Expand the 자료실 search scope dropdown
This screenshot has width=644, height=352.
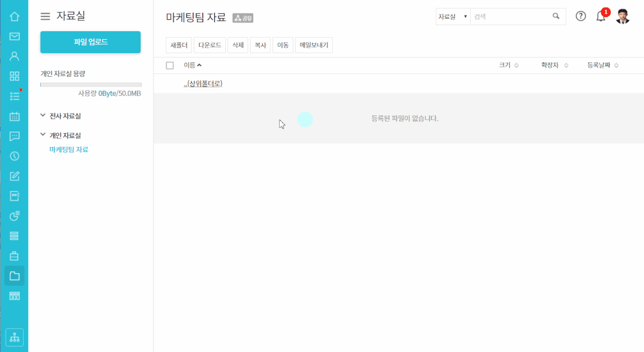453,17
